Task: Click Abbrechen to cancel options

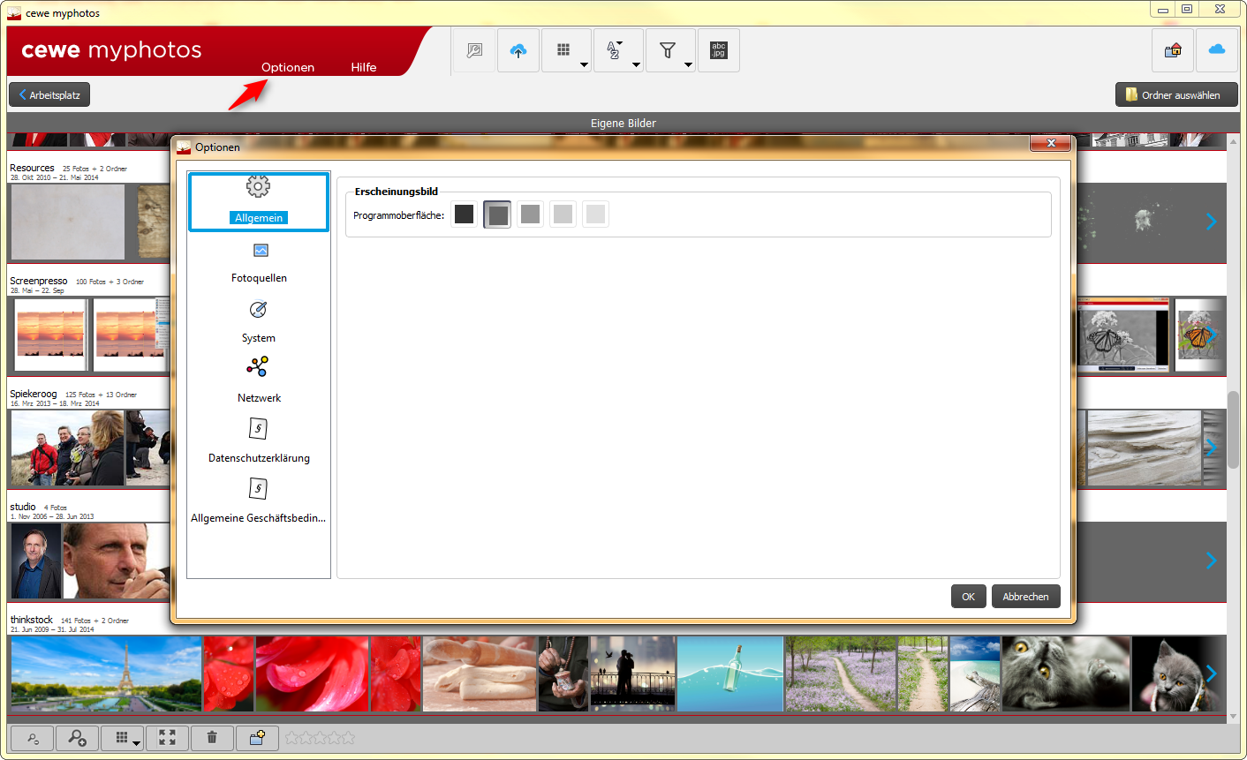Action: [x=1026, y=597]
